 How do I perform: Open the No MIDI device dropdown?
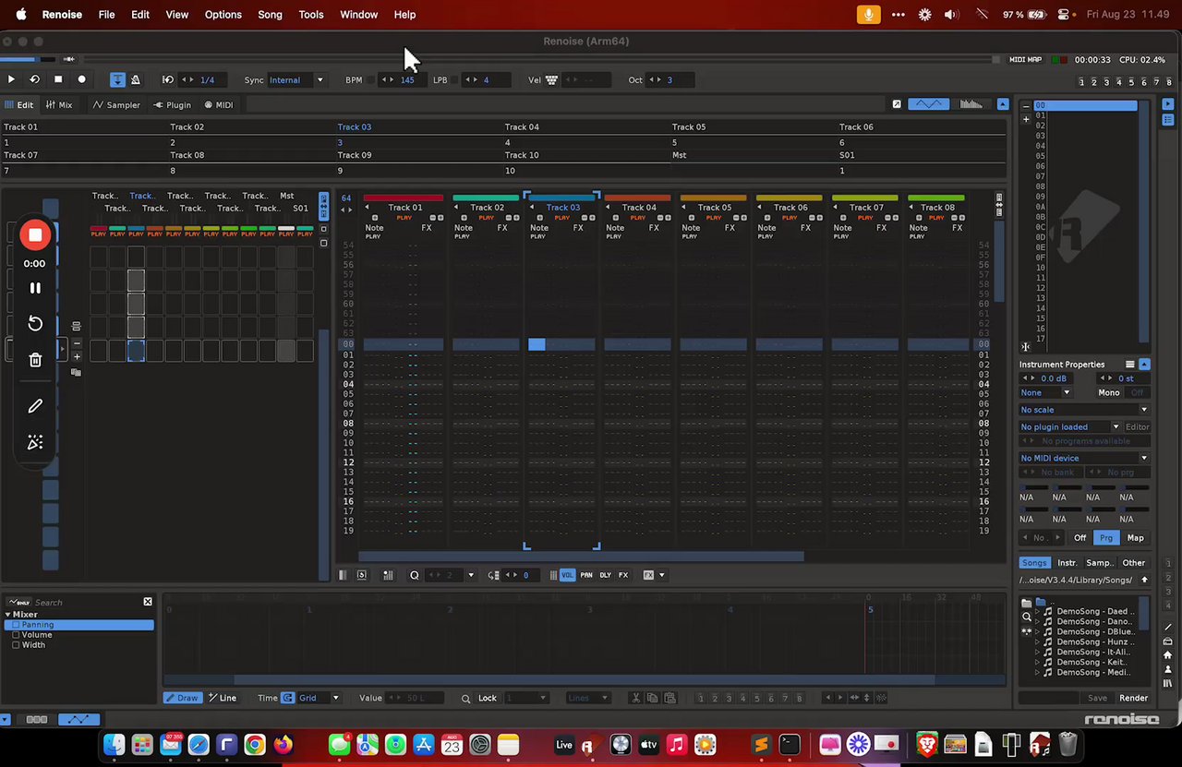tap(1084, 458)
